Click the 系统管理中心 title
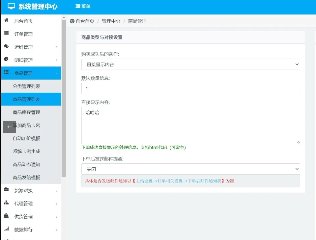This screenshot has height=240, width=316. tap(38, 7)
